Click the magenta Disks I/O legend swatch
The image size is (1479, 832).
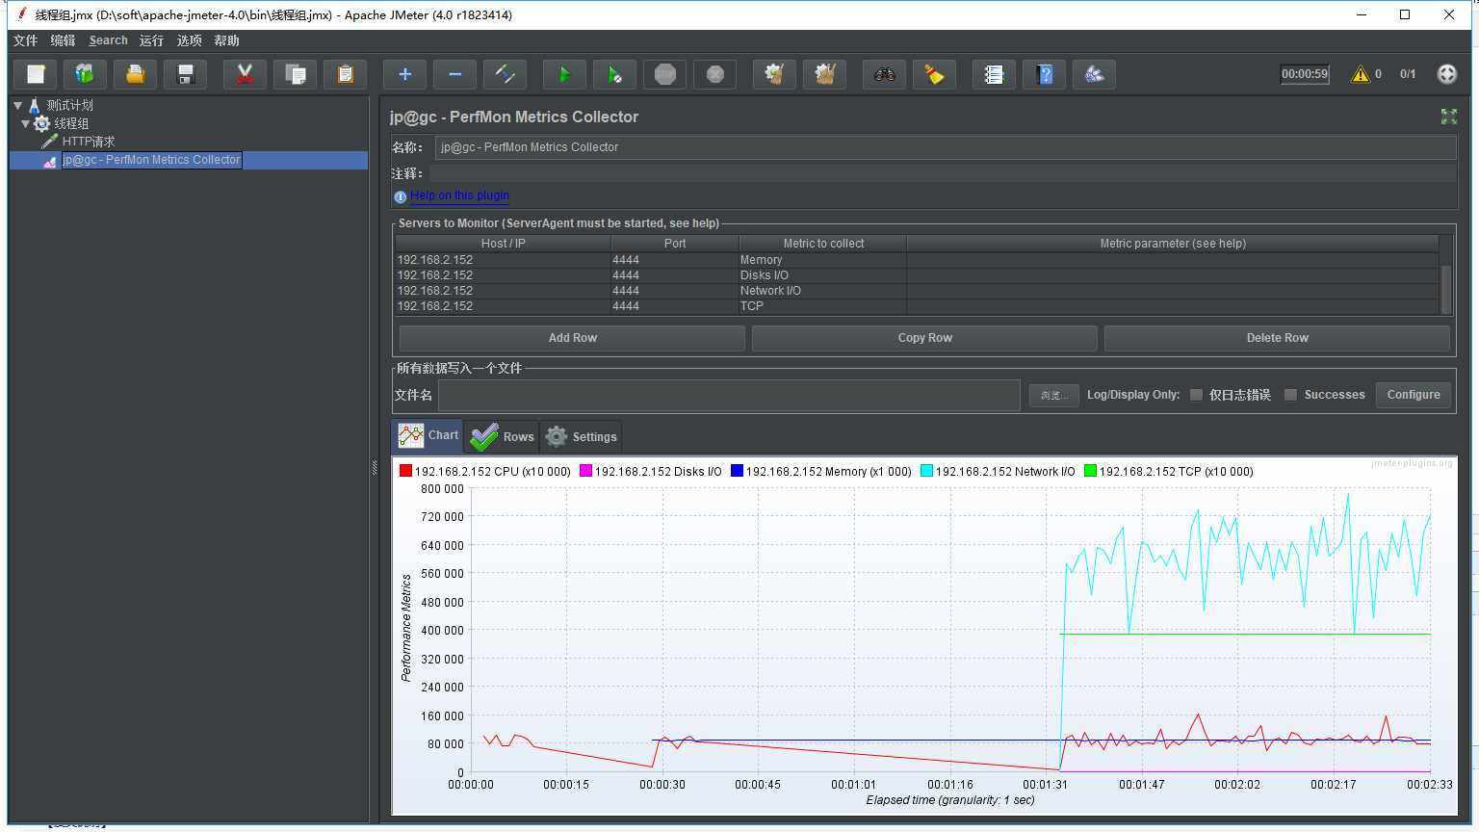(x=585, y=471)
